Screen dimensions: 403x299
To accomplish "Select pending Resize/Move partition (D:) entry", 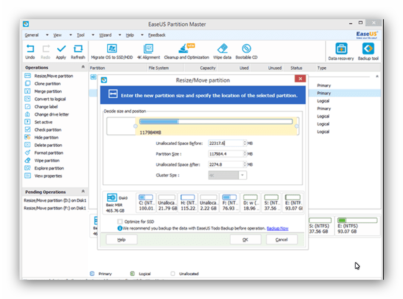I will tap(55, 200).
